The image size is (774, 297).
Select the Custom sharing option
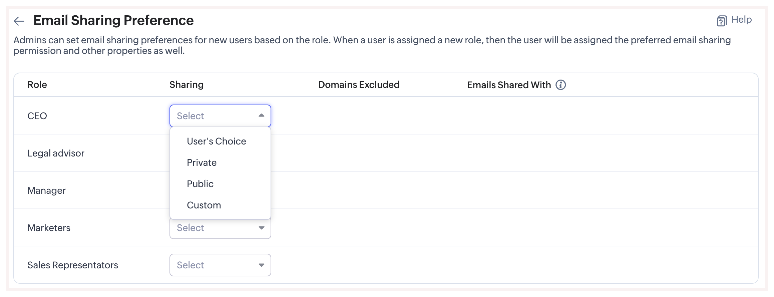pyautogui.click(x=204, y=205)
